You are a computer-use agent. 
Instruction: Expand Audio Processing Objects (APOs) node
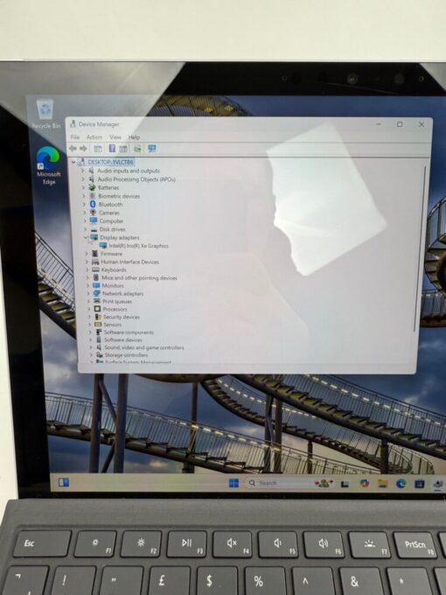coord(83,179)
